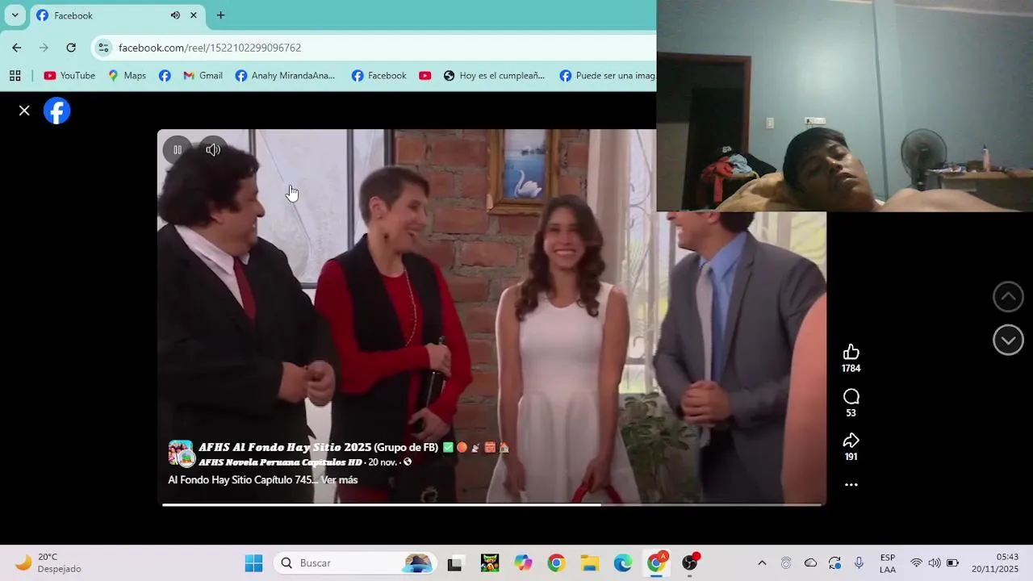Go back with the browser back arrow
This screenshot has height=581, width=1033.
pos(17,48)
